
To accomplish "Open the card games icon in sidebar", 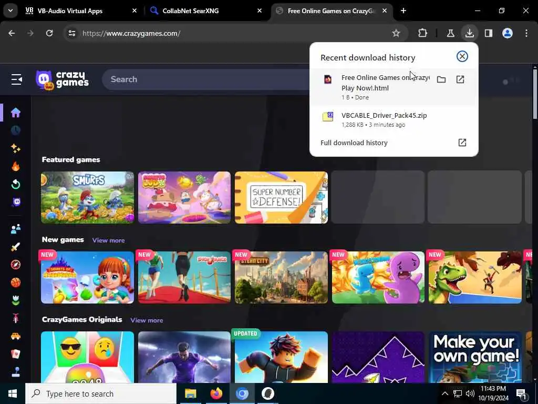I will coord(15,354).
